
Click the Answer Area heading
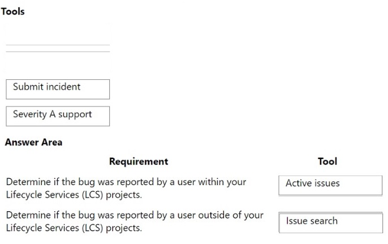tap(34, 142)
